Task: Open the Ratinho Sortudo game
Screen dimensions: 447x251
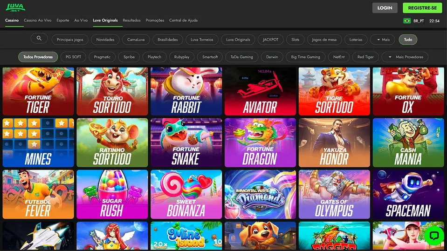Action: 112,143
